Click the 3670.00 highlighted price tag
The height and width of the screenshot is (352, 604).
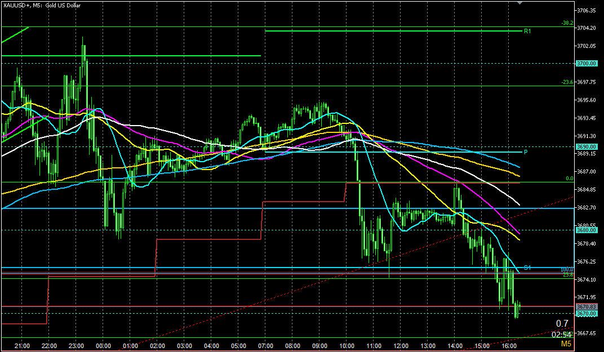[x=587, y=313]
